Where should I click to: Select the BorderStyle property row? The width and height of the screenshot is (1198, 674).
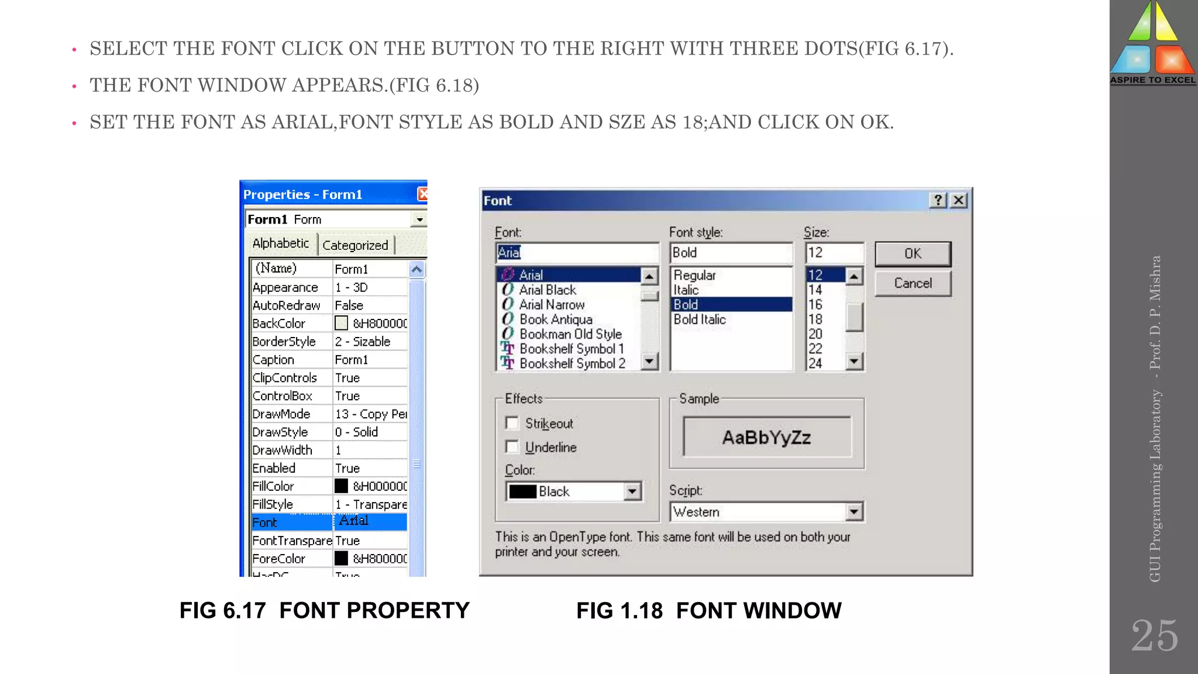329,341
